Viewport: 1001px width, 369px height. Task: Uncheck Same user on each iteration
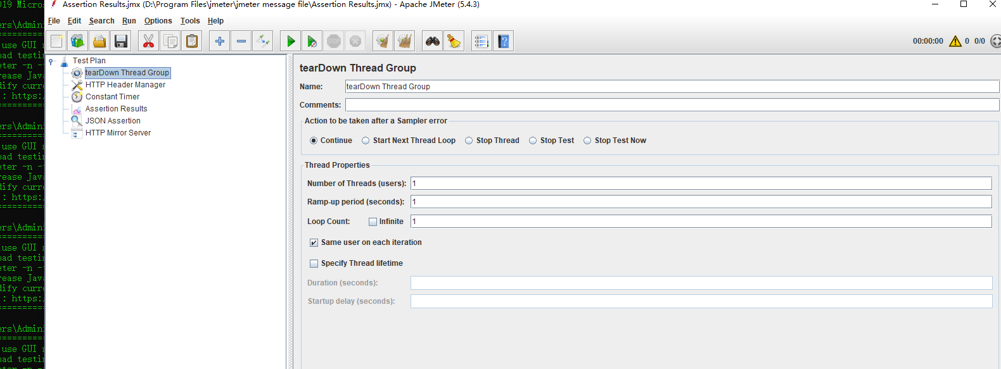pos(314,242)
